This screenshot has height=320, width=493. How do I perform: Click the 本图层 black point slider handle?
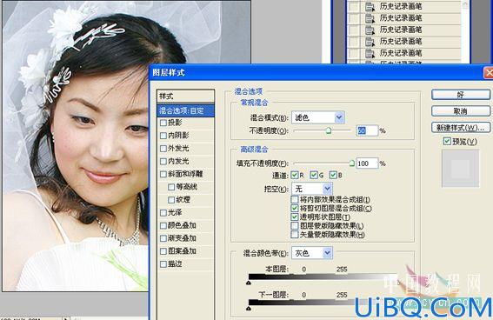pos(249,283)
